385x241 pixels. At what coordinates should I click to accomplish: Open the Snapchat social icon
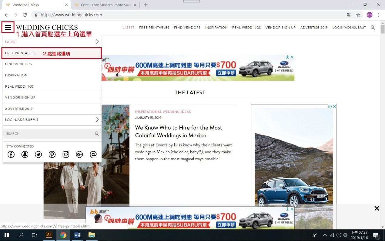tap(25, 155)
